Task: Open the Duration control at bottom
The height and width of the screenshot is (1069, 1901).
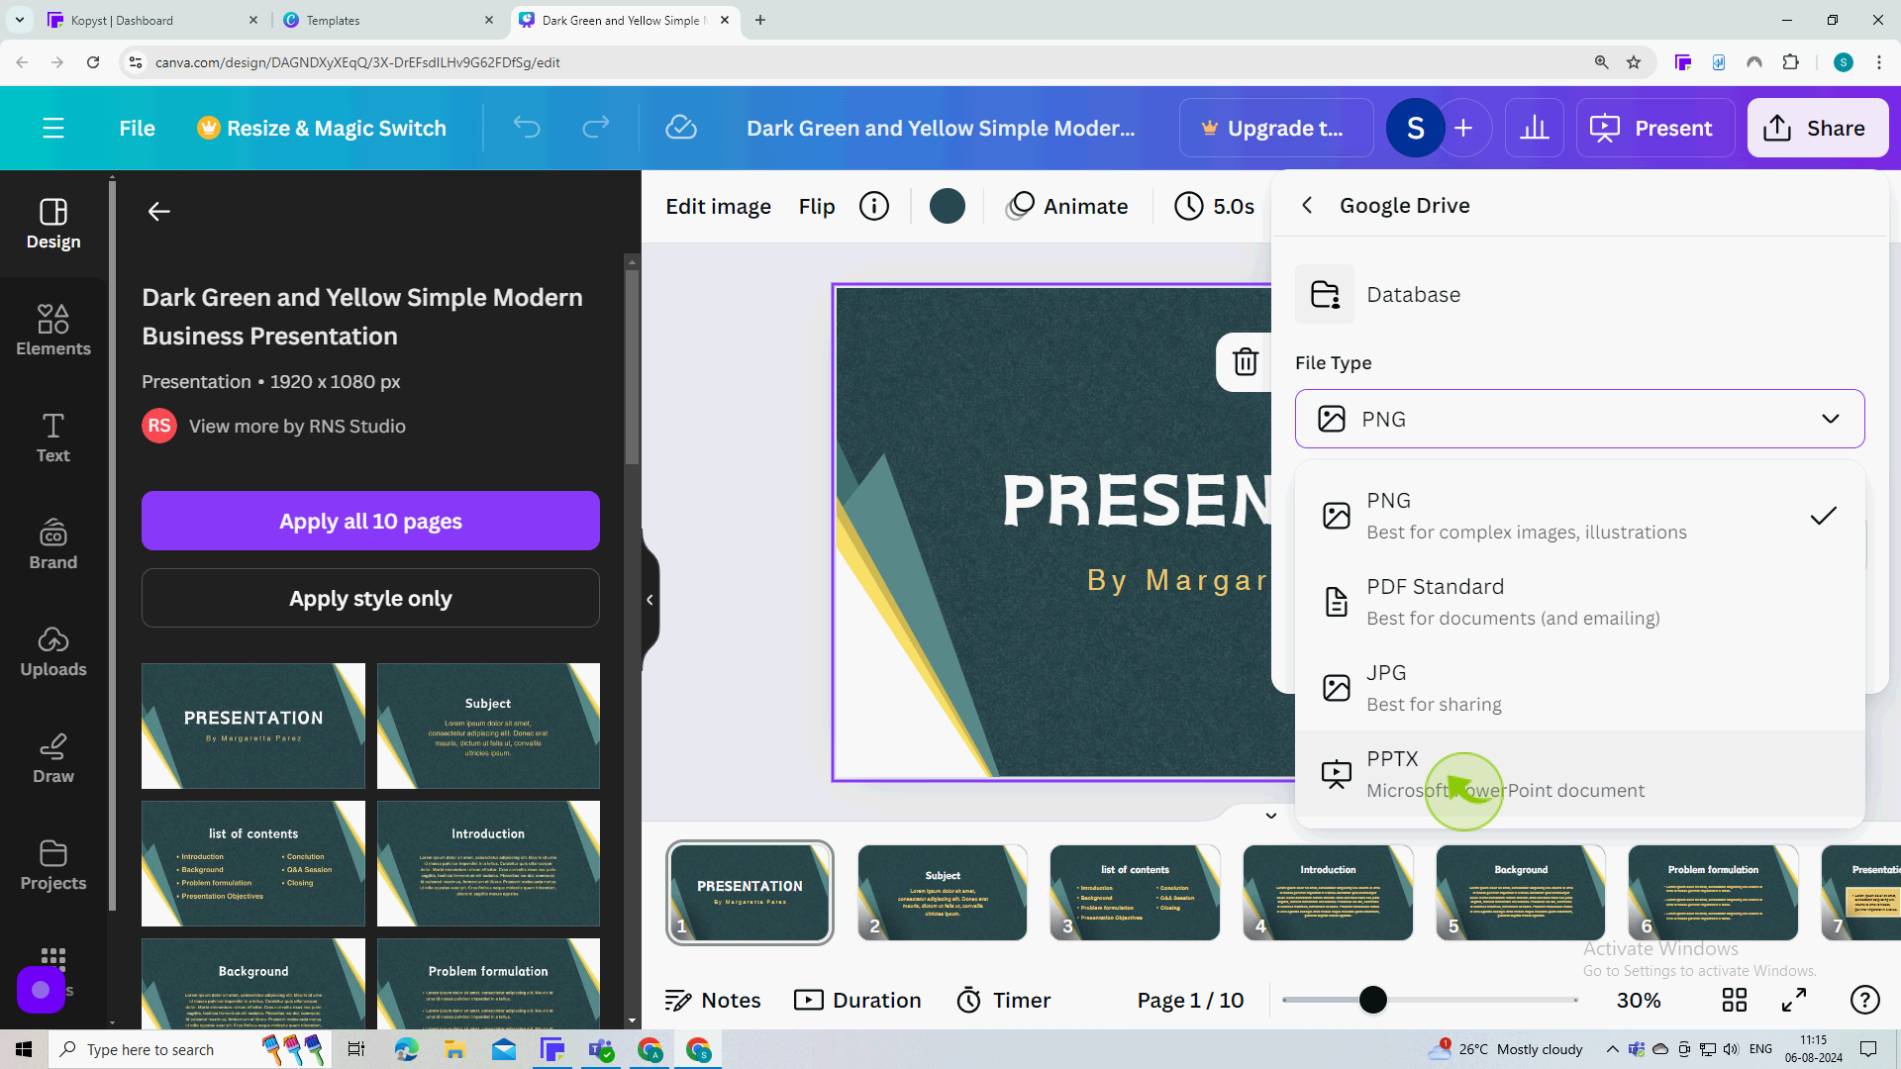Action: (x=857, y=1000)
